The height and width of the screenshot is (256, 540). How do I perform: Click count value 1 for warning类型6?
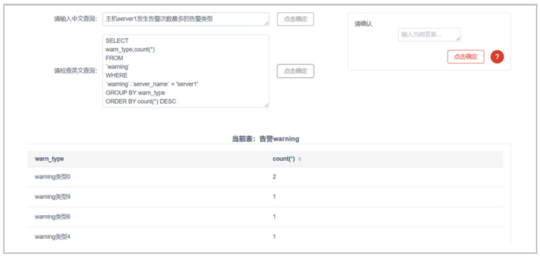point(274,217)
